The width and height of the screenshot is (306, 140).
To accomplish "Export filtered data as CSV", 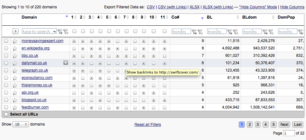I will coord(151,7).
